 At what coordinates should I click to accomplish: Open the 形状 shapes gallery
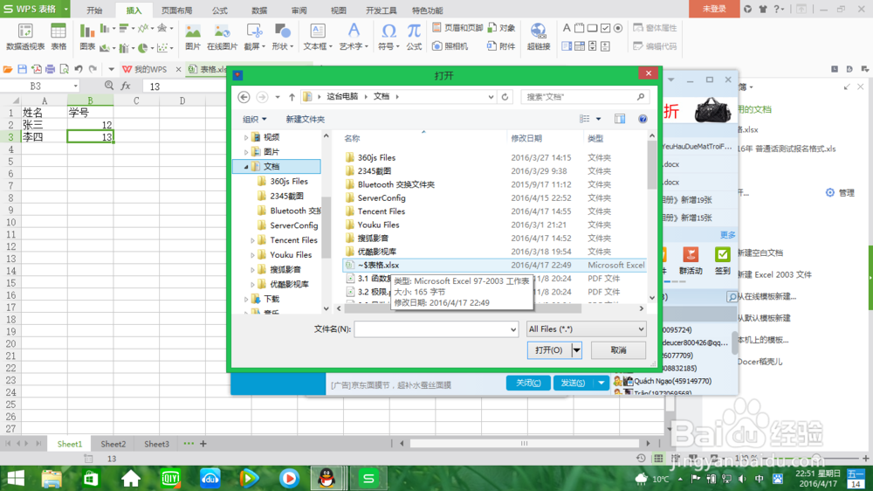pos(282,37)
